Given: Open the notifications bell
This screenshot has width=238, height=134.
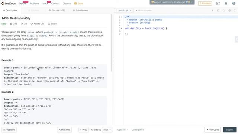Looking at the screenshot, I should pyautogui.click(x=226, y=3).
